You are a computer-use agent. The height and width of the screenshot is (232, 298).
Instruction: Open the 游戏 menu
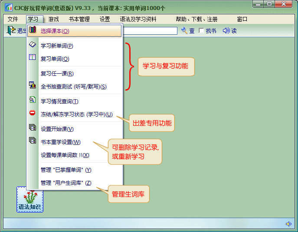click(x=54, y=19)
